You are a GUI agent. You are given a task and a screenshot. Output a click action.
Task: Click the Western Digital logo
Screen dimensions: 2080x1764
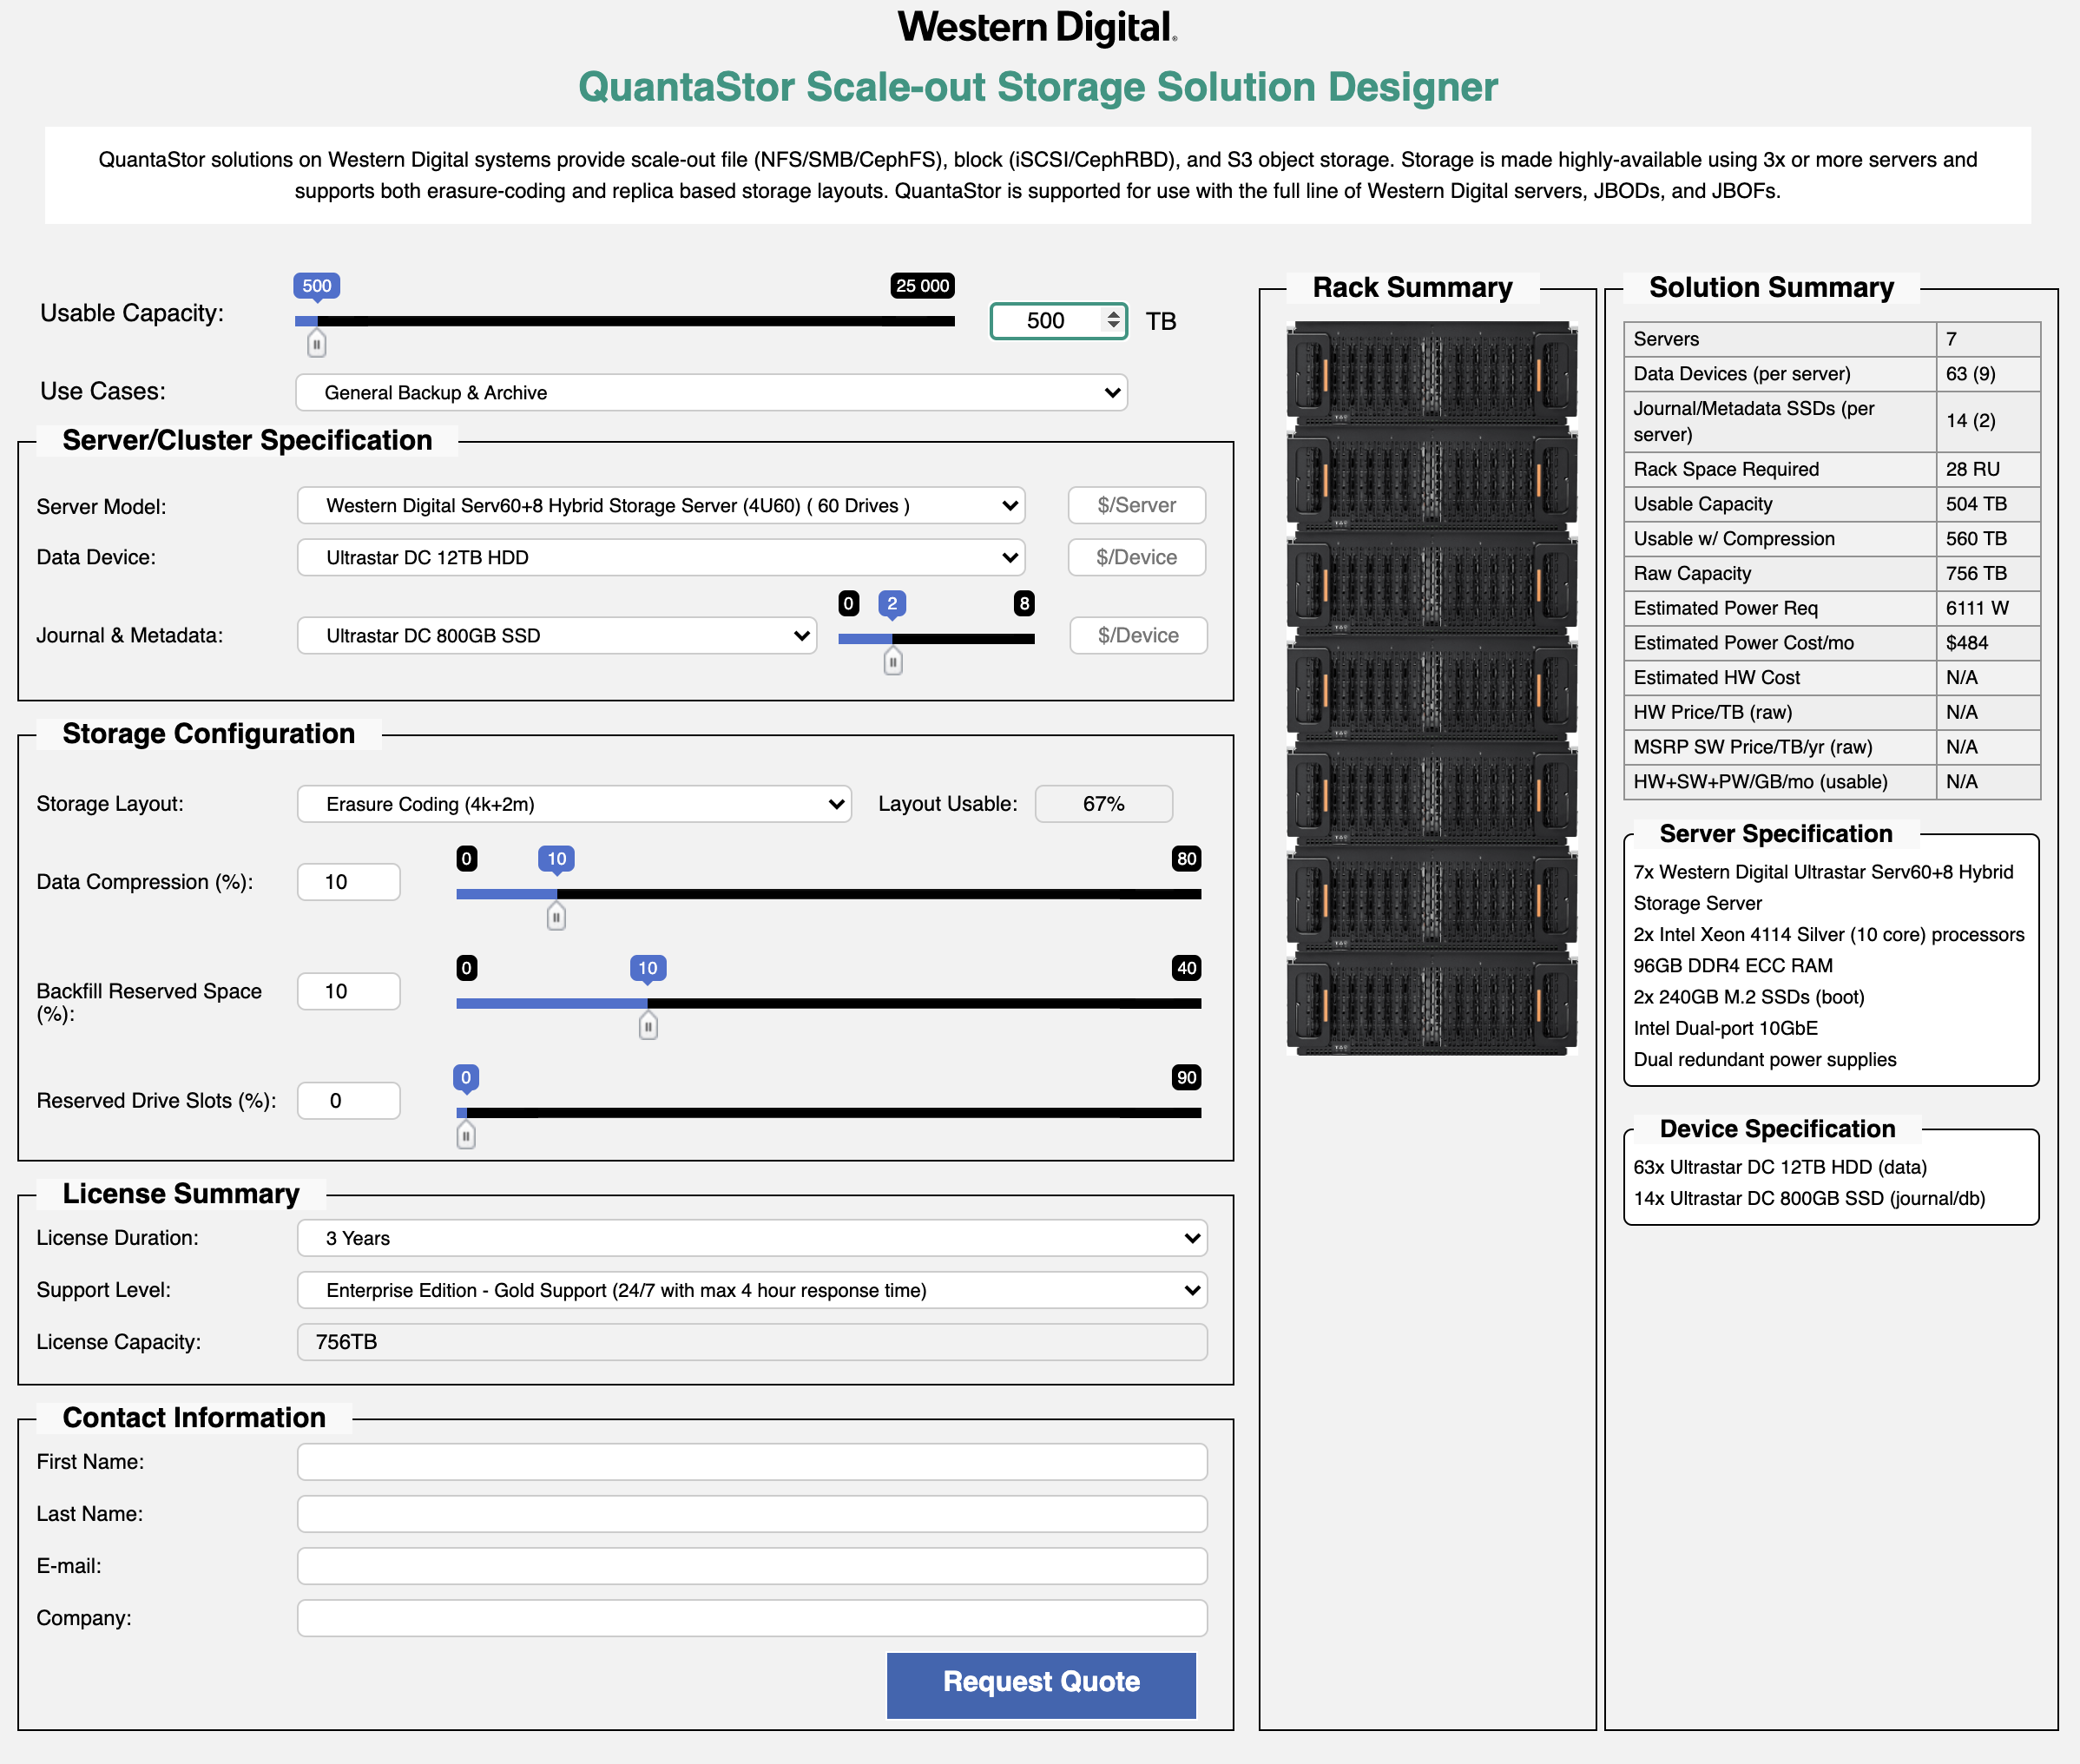coord(1037,27)
